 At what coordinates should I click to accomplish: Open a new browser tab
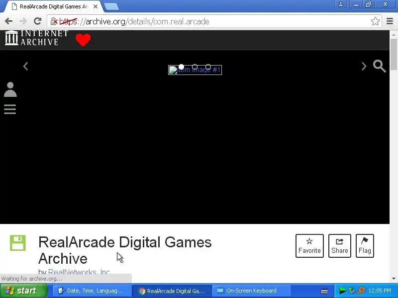point(111,6)
